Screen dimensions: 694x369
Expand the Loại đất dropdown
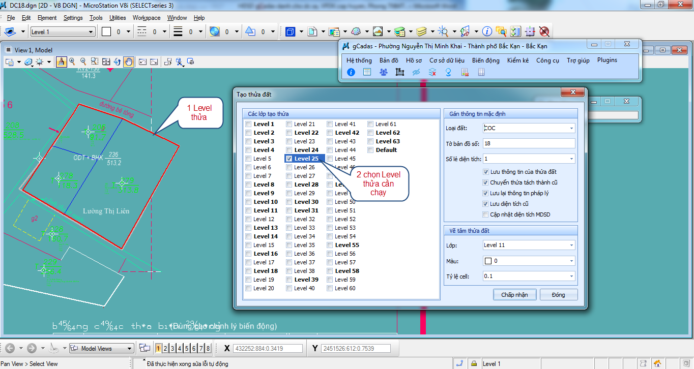point(571,129)
